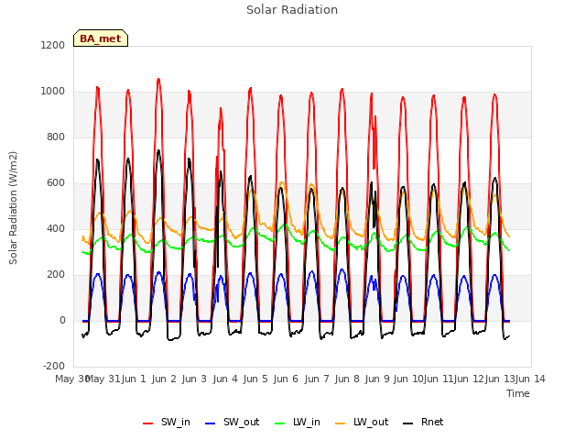Click the Jun 5 x-axis label

(255, 379)
